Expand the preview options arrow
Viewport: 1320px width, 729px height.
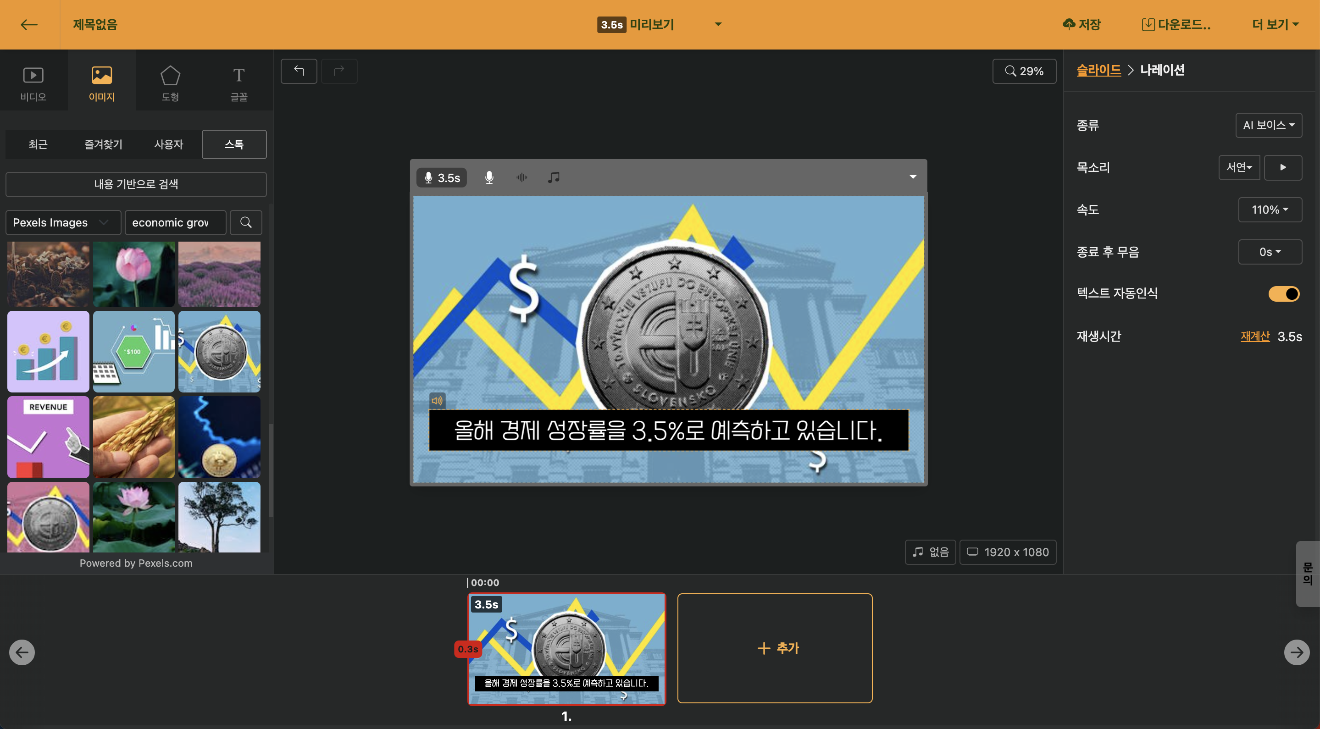tap(718, 24)
